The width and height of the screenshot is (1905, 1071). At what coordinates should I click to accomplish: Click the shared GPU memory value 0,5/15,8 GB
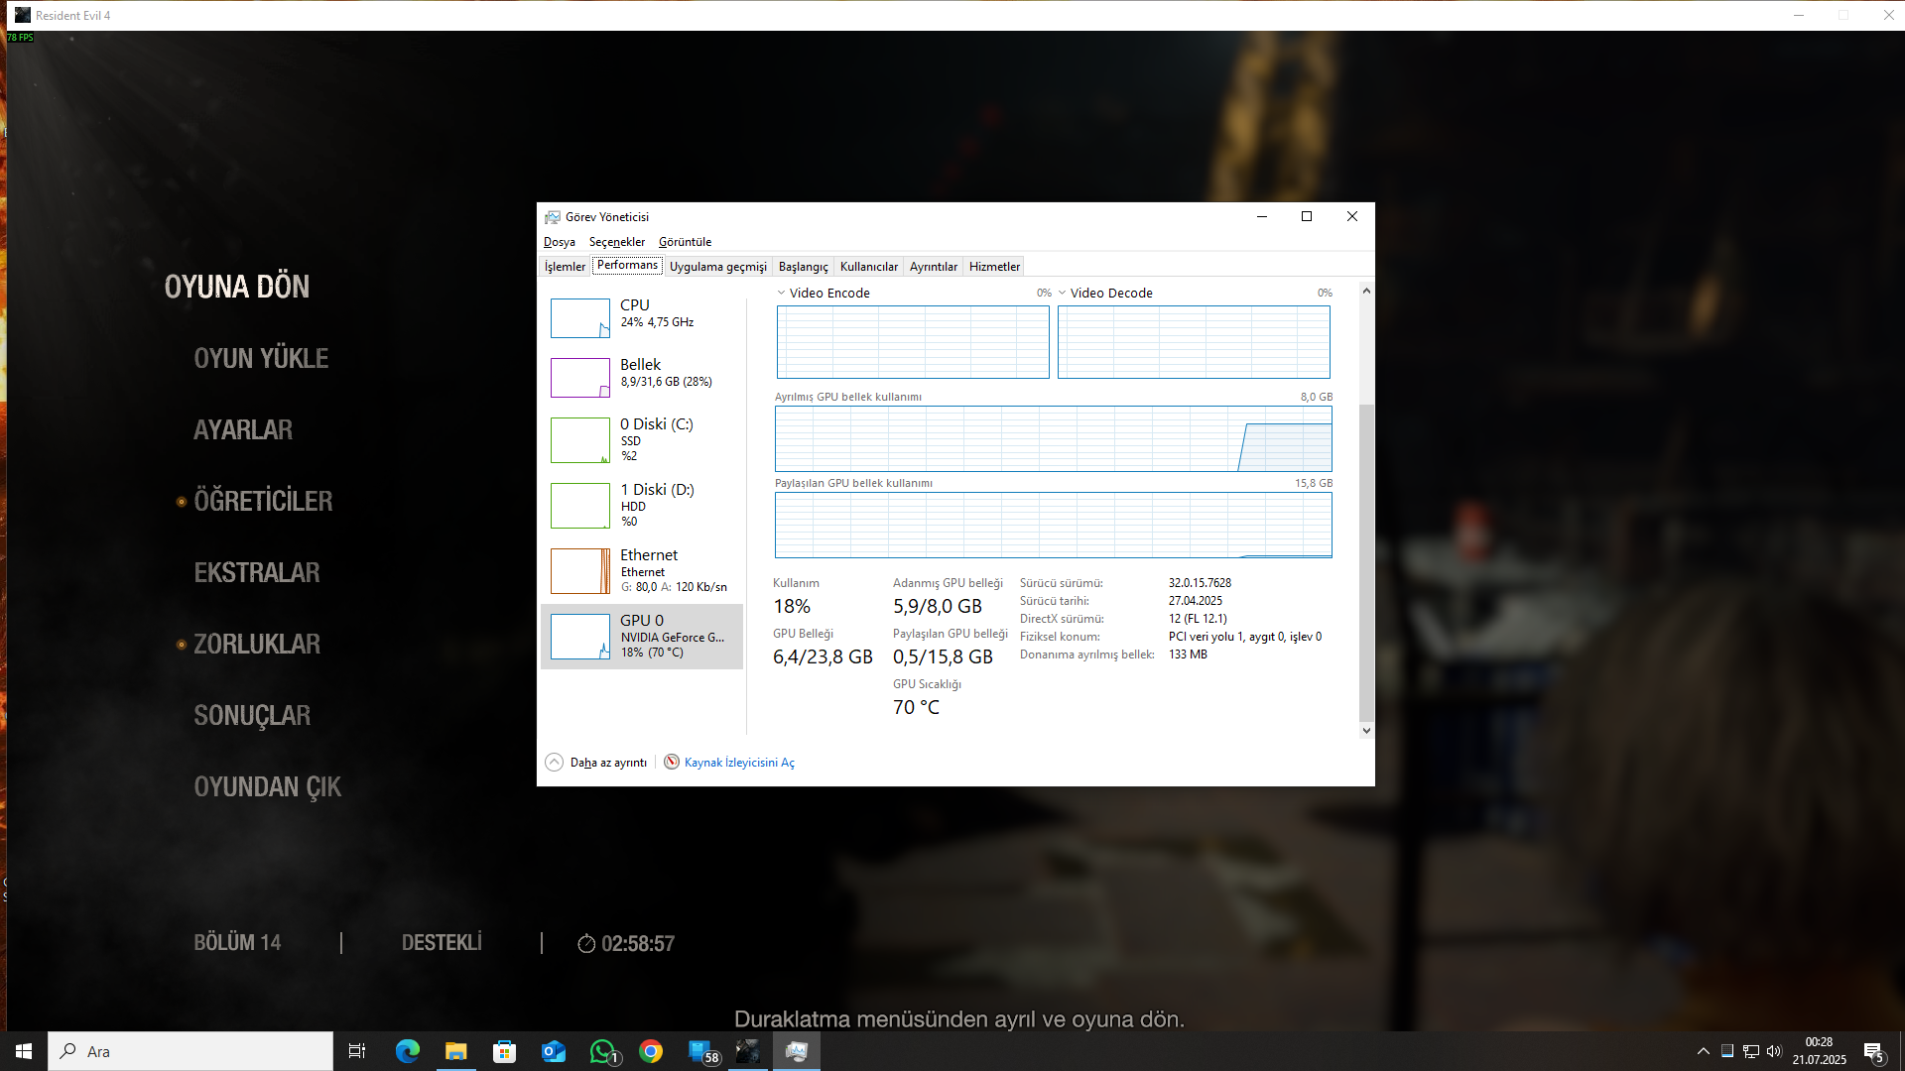943,656
